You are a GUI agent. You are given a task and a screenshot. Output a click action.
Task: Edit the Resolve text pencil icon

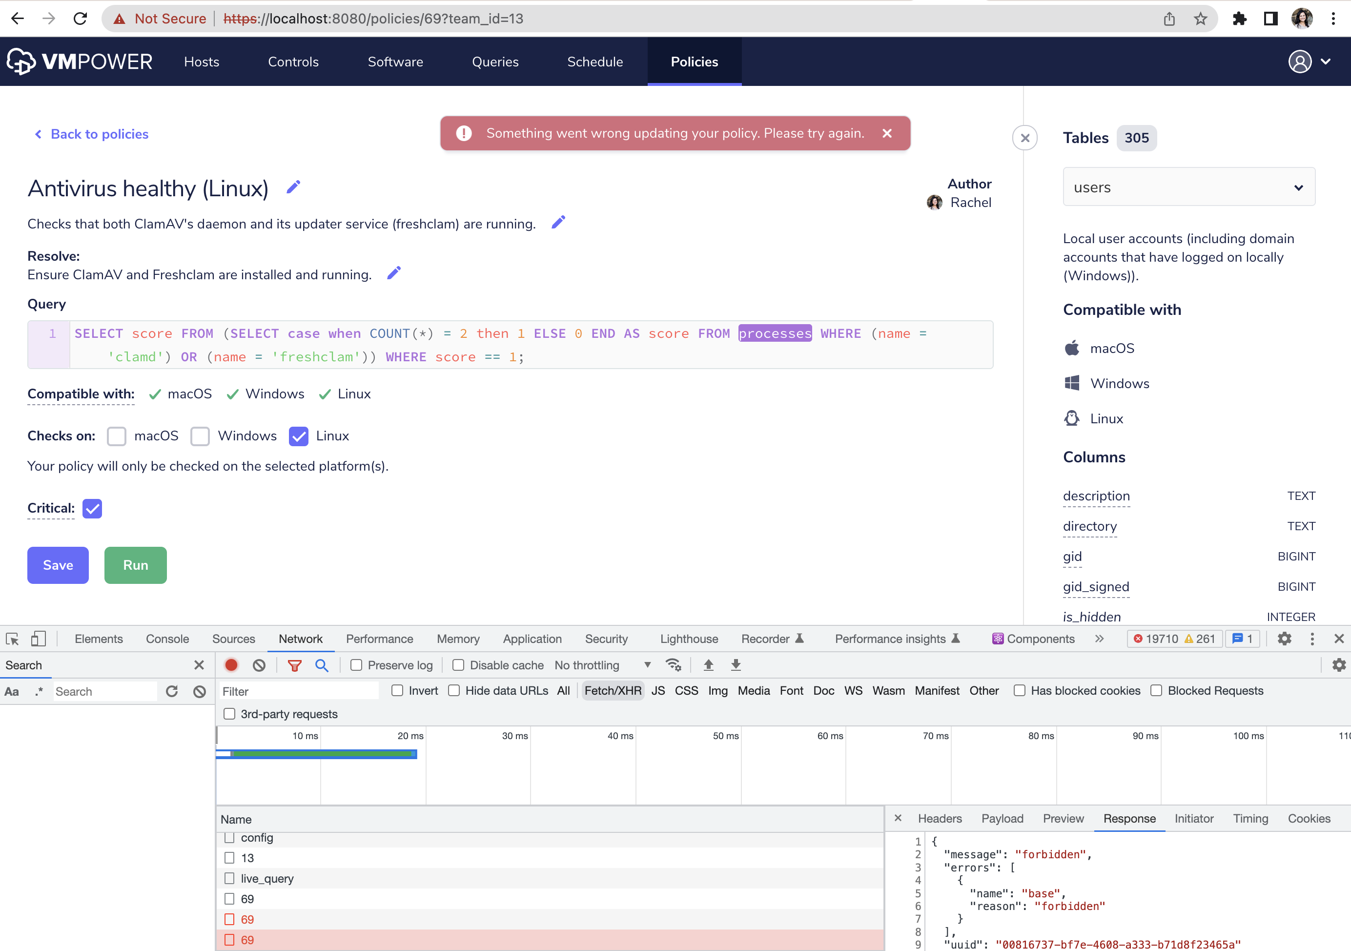point(394,273)
